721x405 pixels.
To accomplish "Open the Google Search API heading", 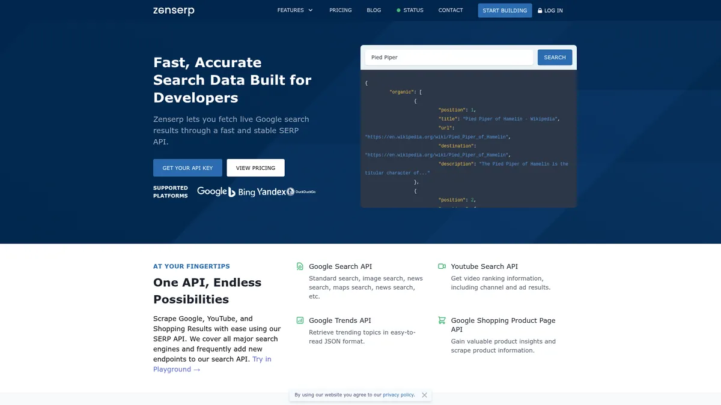I will pyautogui.click(x=340, y=266).
